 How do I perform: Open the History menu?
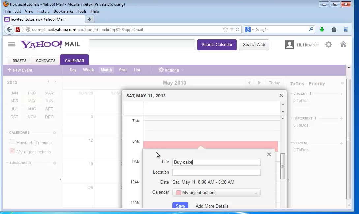click(44, 11)
